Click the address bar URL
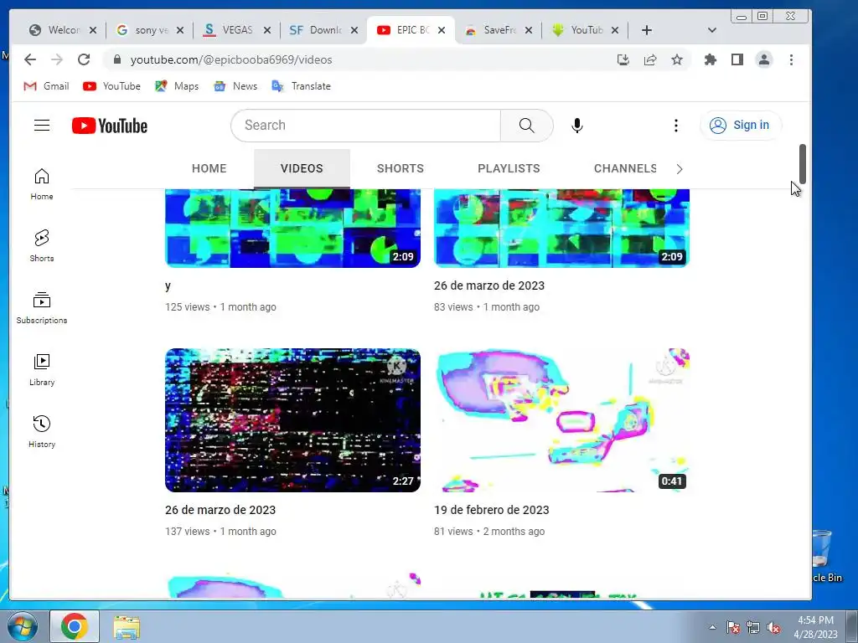 tap(231, 59)
